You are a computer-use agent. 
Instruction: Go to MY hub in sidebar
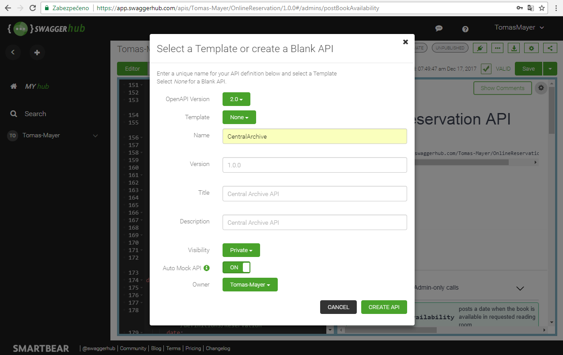[37, 87]
